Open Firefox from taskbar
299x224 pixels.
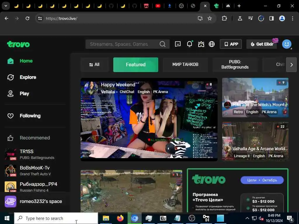120,218
